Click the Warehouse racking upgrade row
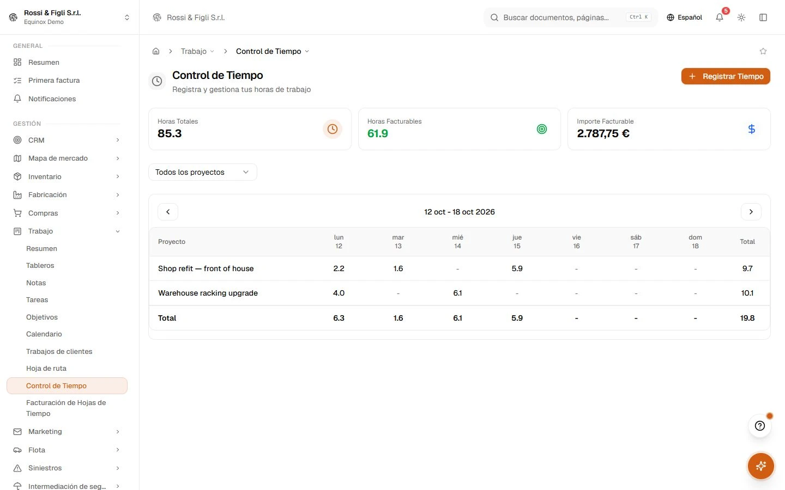785x490 pixels. (x=459, y=293)
